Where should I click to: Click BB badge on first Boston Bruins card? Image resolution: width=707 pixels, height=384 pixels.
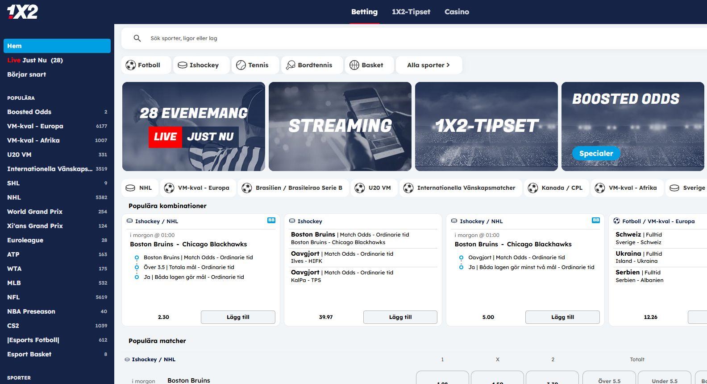point(271,220)
